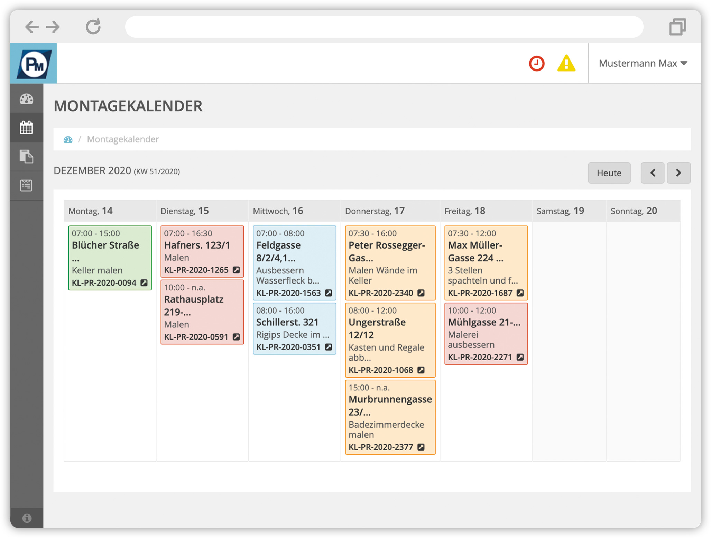Screen dimensions: 711x538
Task: Go to previous week with left chevron
Action: pyautogui.click(x=652, y=173)
